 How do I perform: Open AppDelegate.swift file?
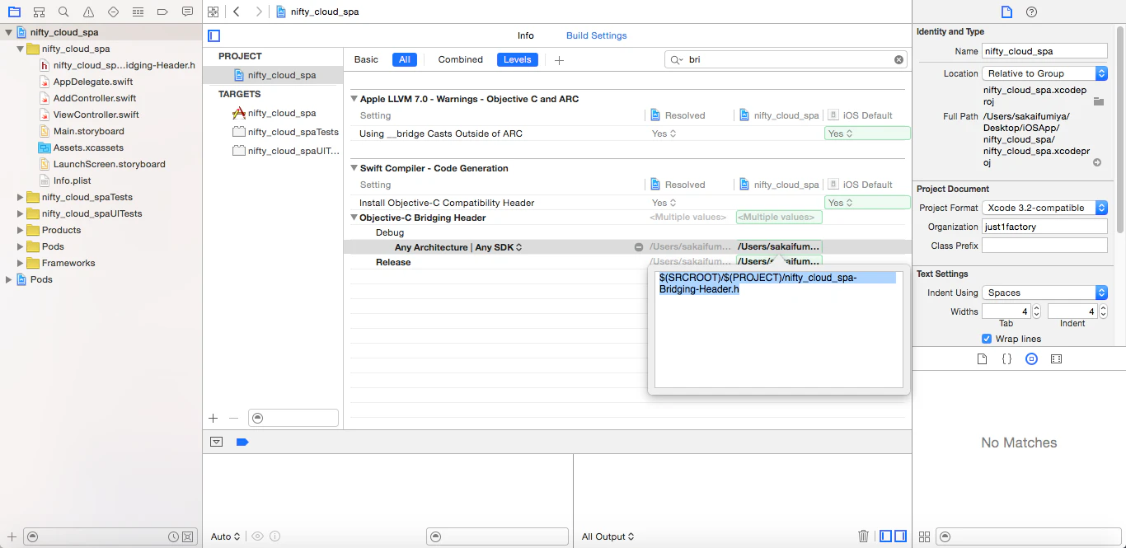click(x=93, y=82)
